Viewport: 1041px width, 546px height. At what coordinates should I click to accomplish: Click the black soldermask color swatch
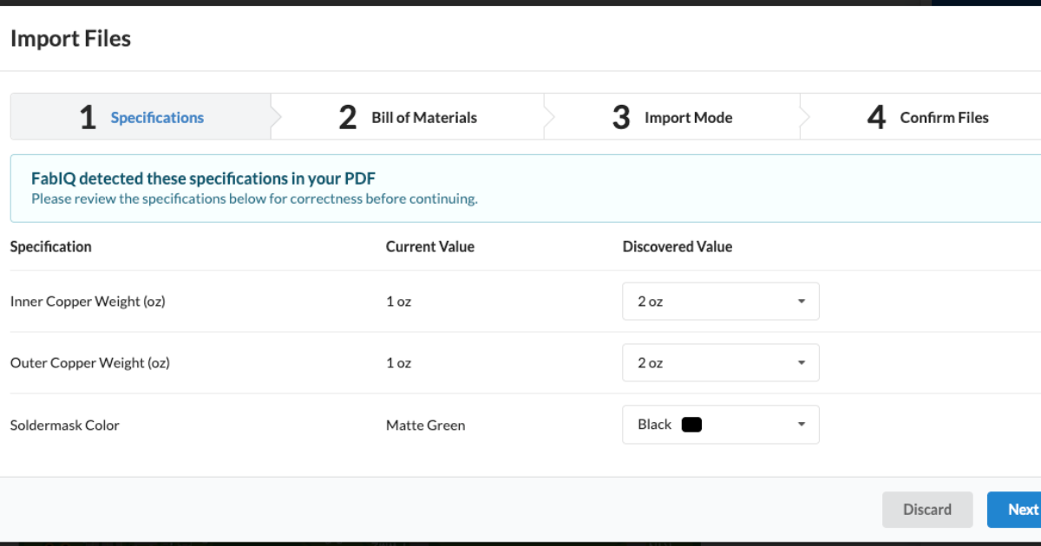tap(691, 425)
